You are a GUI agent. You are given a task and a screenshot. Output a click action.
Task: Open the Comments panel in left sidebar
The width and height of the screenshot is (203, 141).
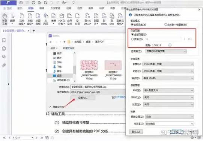click(4, 57)
